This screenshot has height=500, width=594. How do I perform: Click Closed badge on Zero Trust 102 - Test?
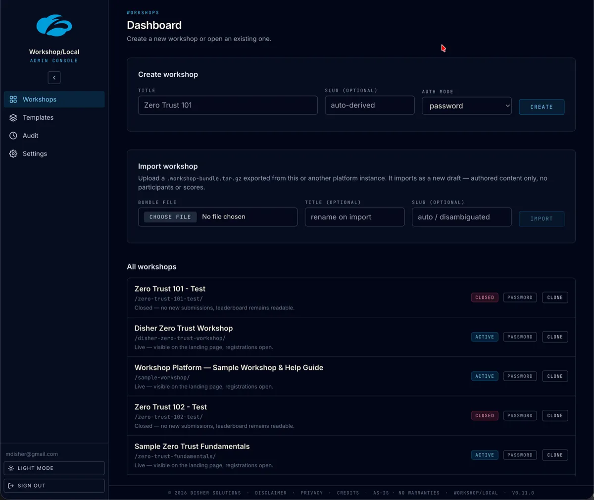click(485, 416)
